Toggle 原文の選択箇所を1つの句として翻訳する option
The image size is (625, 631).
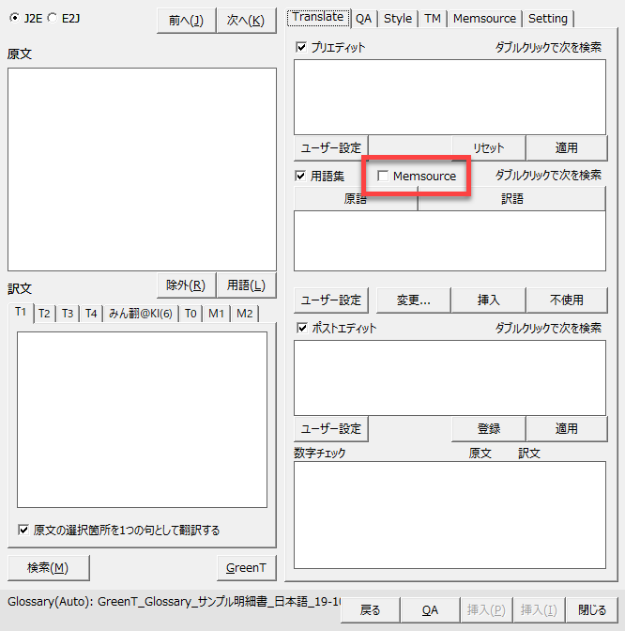[x=23, y=530]
